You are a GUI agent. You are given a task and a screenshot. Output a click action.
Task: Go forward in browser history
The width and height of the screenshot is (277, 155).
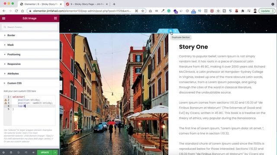[x=10, y=11]
